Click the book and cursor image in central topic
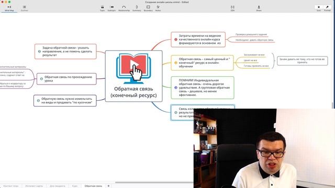This screenshot has height=188, width=335. pos(134,68)
